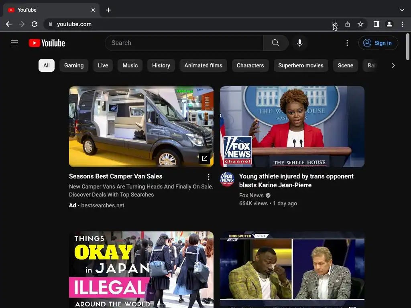The image size is (411, 308).
Task: Select the Gaming filter chip
Action: tap(74, 65)
